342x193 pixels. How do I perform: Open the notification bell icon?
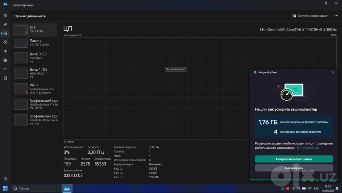pos(337,189)
